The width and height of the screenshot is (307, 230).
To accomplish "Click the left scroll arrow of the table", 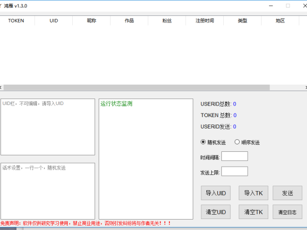I will click(1, 88).
